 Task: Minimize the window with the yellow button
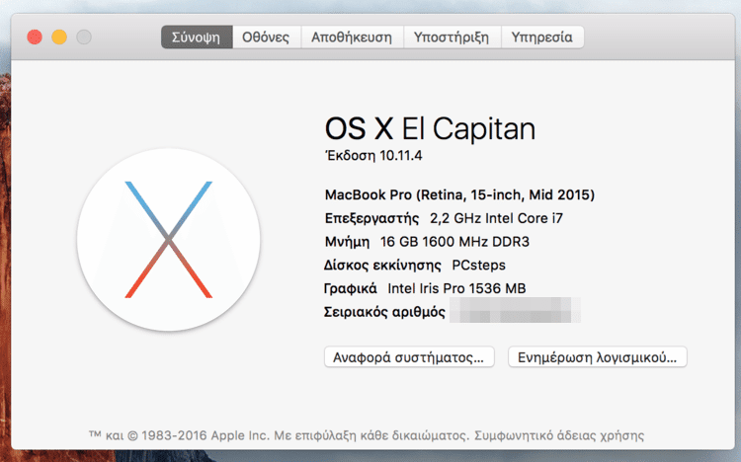(x=59, y=37)
